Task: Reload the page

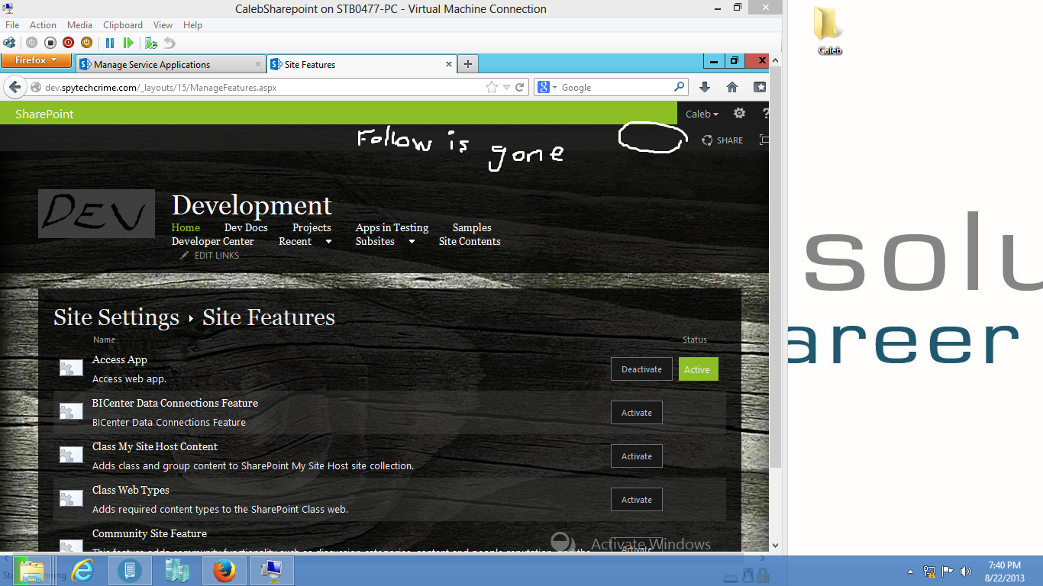Action: click(520, 88)
